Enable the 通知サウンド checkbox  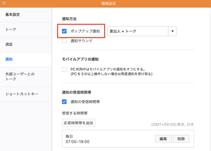point(64,41)
